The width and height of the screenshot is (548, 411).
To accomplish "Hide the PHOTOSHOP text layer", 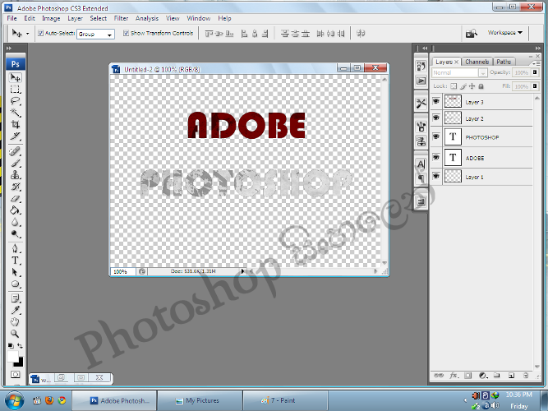I will coord(436,136).
